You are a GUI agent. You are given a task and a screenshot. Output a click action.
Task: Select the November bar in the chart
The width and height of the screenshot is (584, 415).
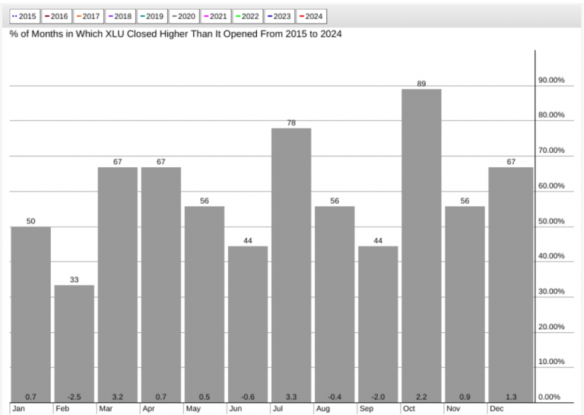pyautogui.click(x=465, y=305)
